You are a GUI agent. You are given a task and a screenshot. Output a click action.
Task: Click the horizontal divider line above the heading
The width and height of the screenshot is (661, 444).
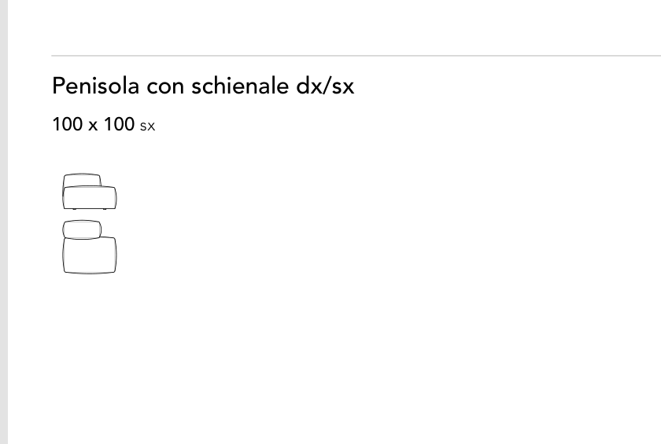(x=356, y=55)
